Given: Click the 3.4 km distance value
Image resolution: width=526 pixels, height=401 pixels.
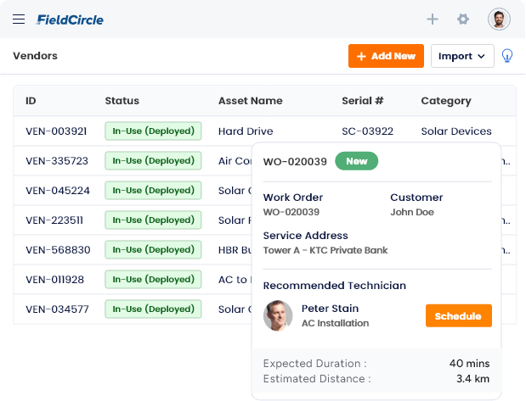Looking at the screenshot, I should click(472, 379).
